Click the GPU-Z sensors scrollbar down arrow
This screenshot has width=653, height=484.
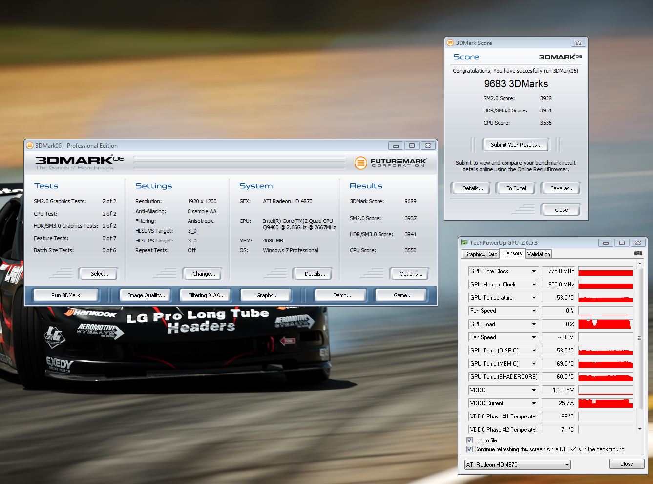(640, 429)
